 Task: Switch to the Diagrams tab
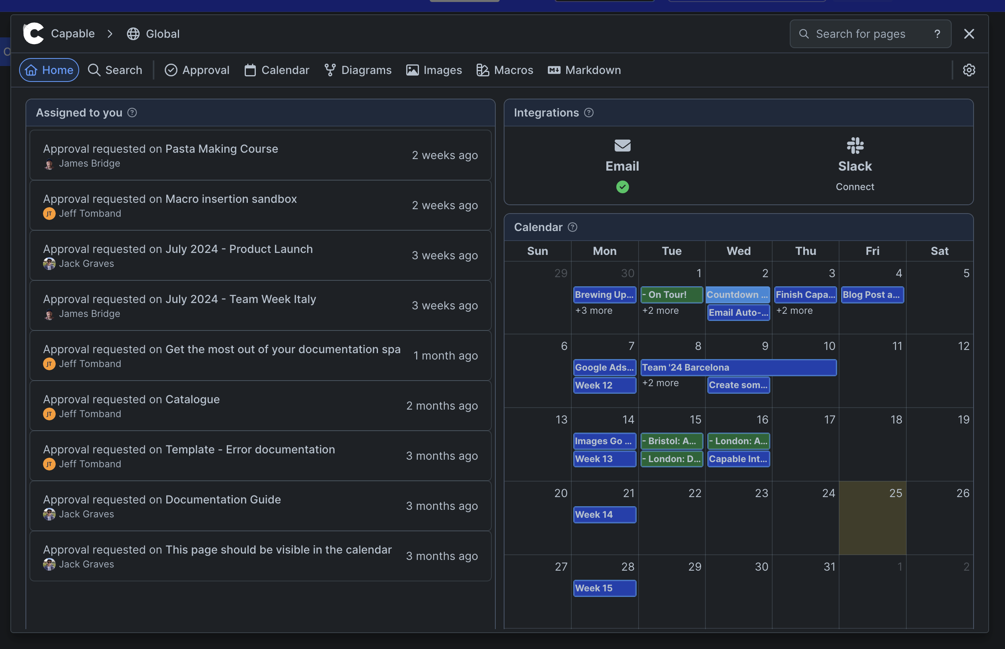pyautogui.click(x=358, y=70)
